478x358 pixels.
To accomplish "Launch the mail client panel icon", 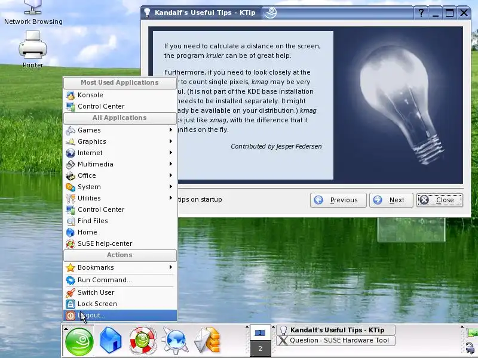I will coord(207,340).
